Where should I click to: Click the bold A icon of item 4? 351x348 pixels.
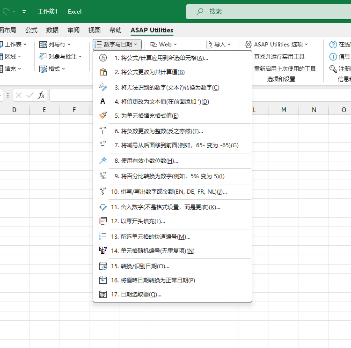point(103,101)
